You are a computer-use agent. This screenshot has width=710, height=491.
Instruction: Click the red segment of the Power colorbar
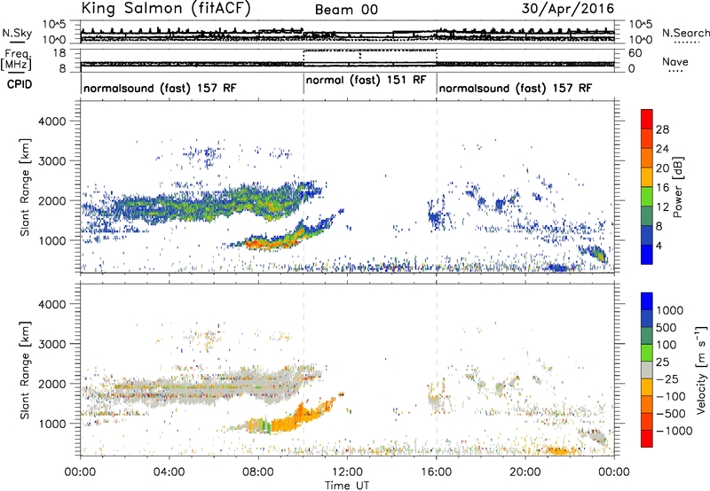[647, 118]
